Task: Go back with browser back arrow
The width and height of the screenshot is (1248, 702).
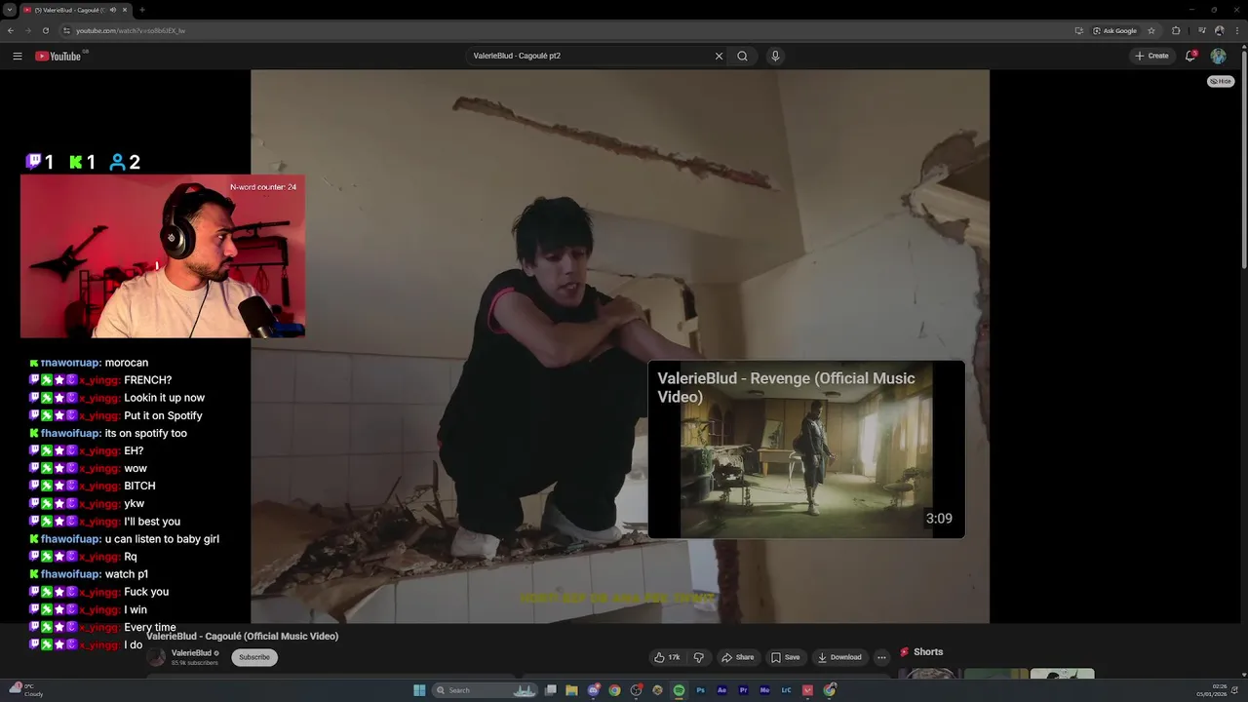Action: pyautogui.click(x=11, y=30)
